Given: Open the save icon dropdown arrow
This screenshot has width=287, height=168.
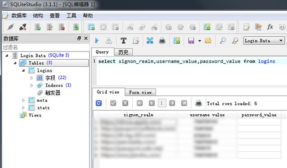Looking at the screenshot, I should pos(200,41).
